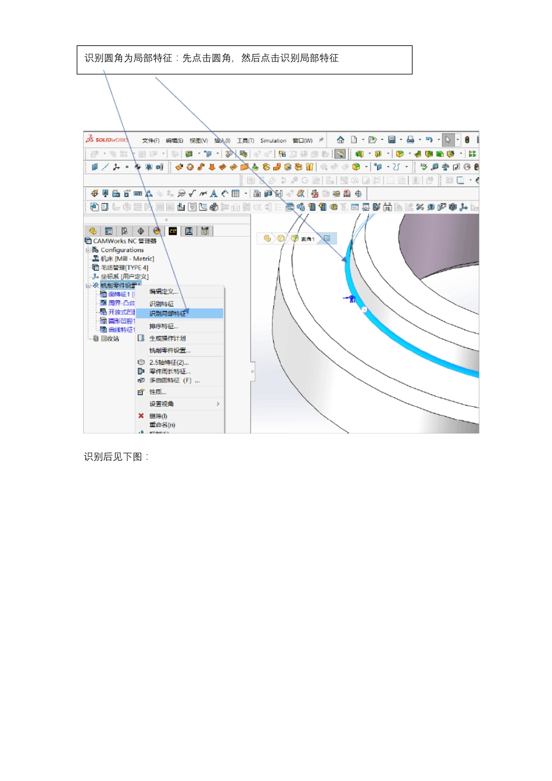The width and height of the screenshot is (552, 781).
Task: Click 删除 with the red X
Action: (x=157, y=416)
